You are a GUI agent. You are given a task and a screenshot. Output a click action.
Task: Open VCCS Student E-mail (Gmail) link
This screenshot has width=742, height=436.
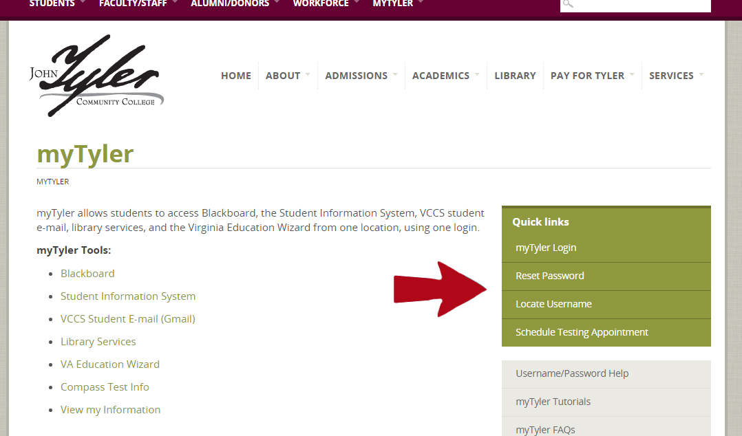[x=128, y=318]
